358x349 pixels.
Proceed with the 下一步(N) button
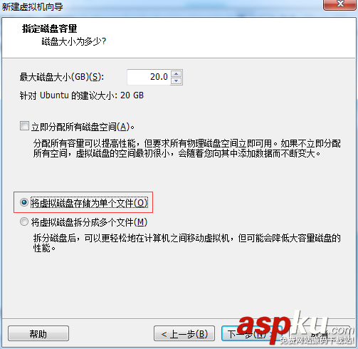pyautogui.click(x=247, y=333)
